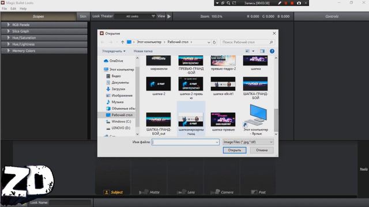Change the view layout icon in the dialog toolbar
The image size is (369, 207).
pos(247,51)
